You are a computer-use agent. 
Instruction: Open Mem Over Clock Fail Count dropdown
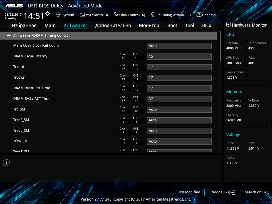(x=179, y=46)
